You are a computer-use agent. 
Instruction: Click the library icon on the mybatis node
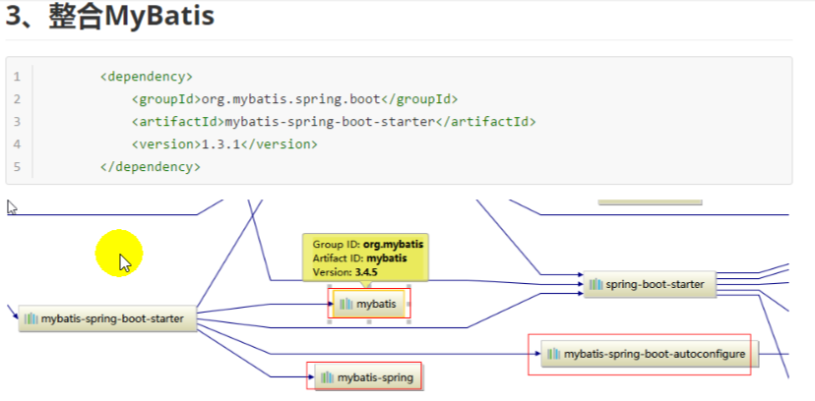(345, 305)
